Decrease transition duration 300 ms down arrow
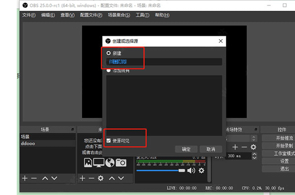The height and width of the screenshot is (195, 295). click(254, 158)
